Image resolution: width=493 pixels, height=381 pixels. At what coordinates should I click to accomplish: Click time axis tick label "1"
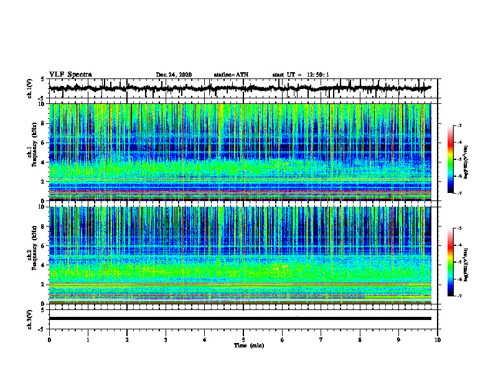[x=88, y=340]
